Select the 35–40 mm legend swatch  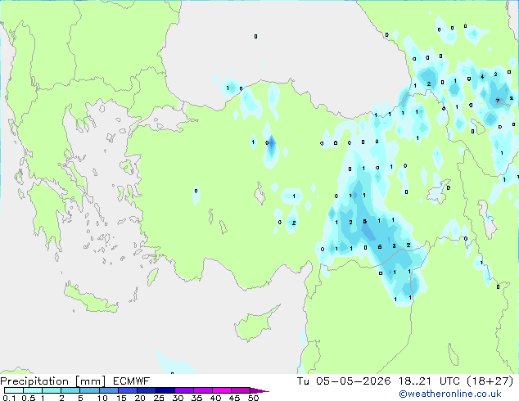(x=202, y=390)
